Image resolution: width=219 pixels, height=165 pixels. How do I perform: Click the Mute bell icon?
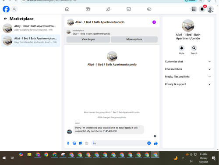coord(182,48)
